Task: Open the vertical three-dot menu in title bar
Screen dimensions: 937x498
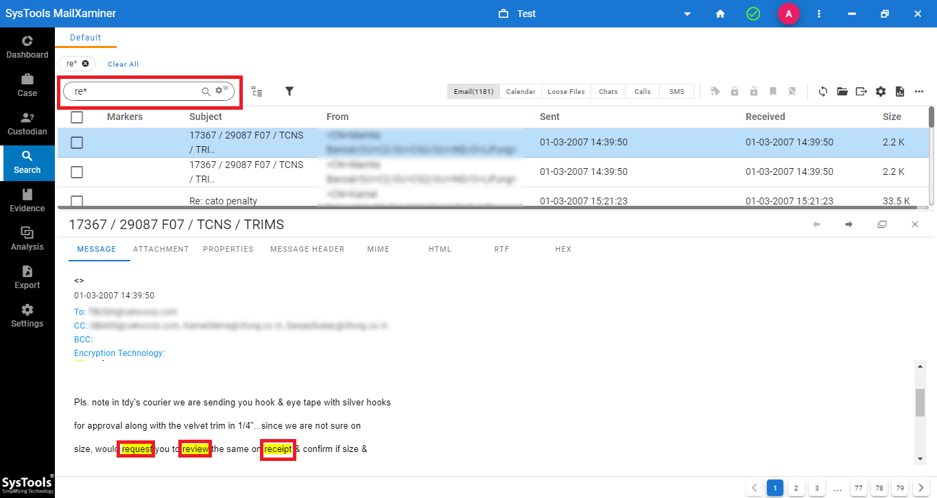Action: pos(819,14)
